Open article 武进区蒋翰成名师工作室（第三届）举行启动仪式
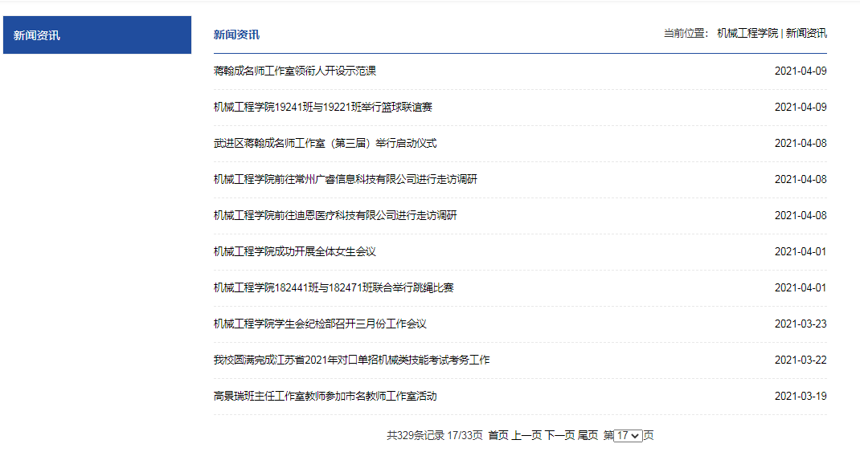This screenshot has width=860, height=452. coord(325,143)
